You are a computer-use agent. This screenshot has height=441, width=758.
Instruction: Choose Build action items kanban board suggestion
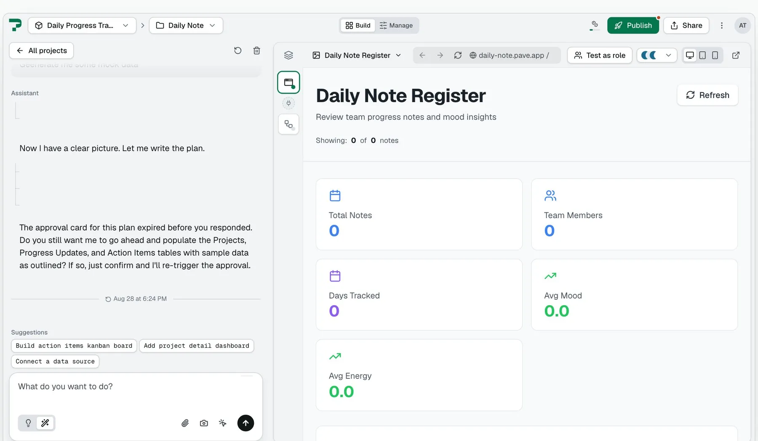coord(74,346)
